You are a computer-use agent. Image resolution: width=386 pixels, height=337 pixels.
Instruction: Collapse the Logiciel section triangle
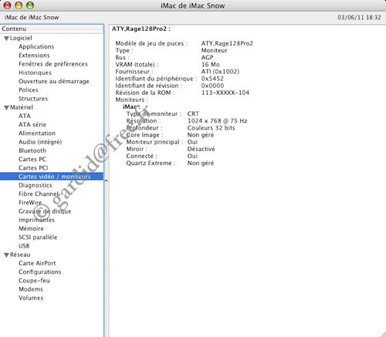tap(7, 39)
